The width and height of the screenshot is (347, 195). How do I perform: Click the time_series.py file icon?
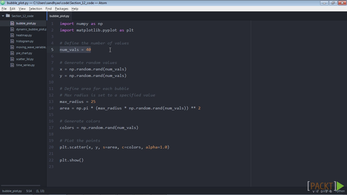[12, 65]
